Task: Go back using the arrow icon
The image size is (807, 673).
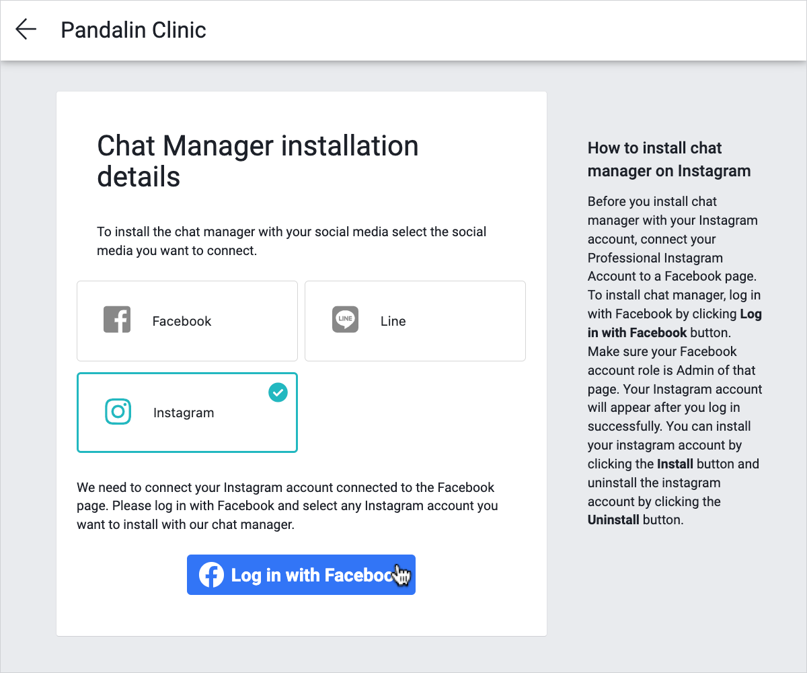Action: click(26, 30)
